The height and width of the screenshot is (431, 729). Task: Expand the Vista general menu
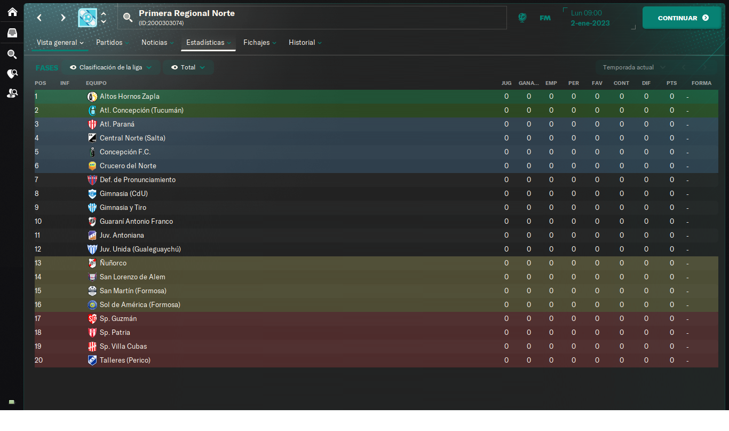point(60,43)
